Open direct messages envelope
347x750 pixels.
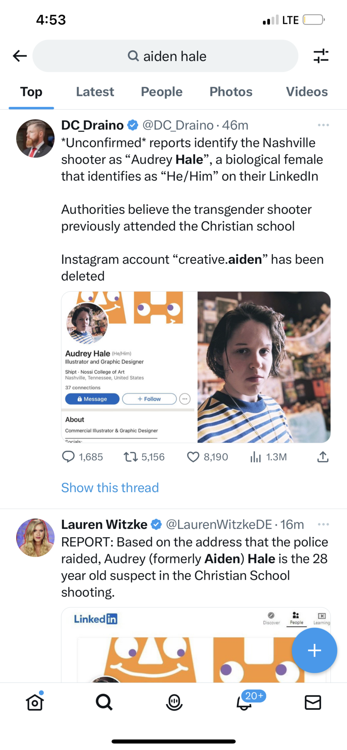click(313, 702)
